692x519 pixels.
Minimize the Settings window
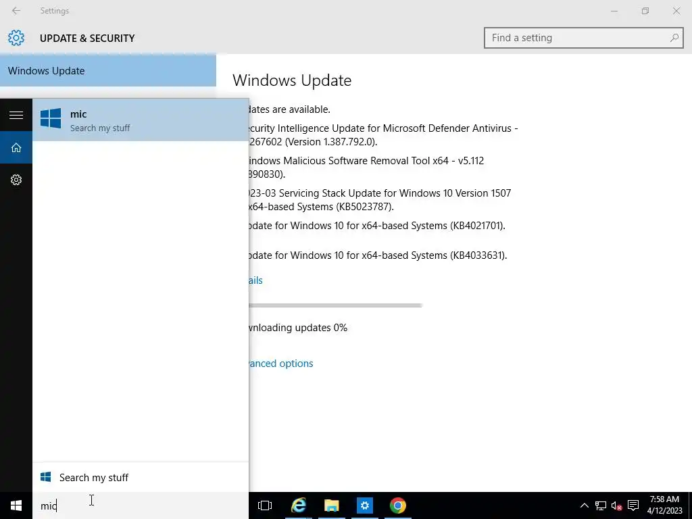click(614, 11)
